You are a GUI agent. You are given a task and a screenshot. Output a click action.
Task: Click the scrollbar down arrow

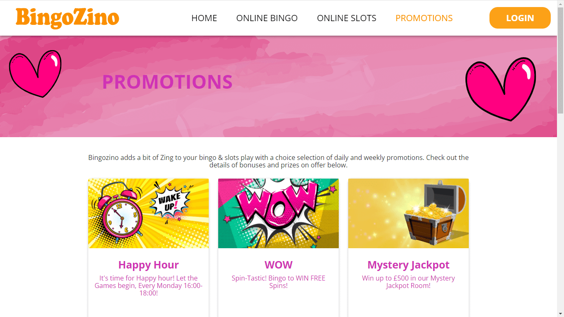pos(560,313)
